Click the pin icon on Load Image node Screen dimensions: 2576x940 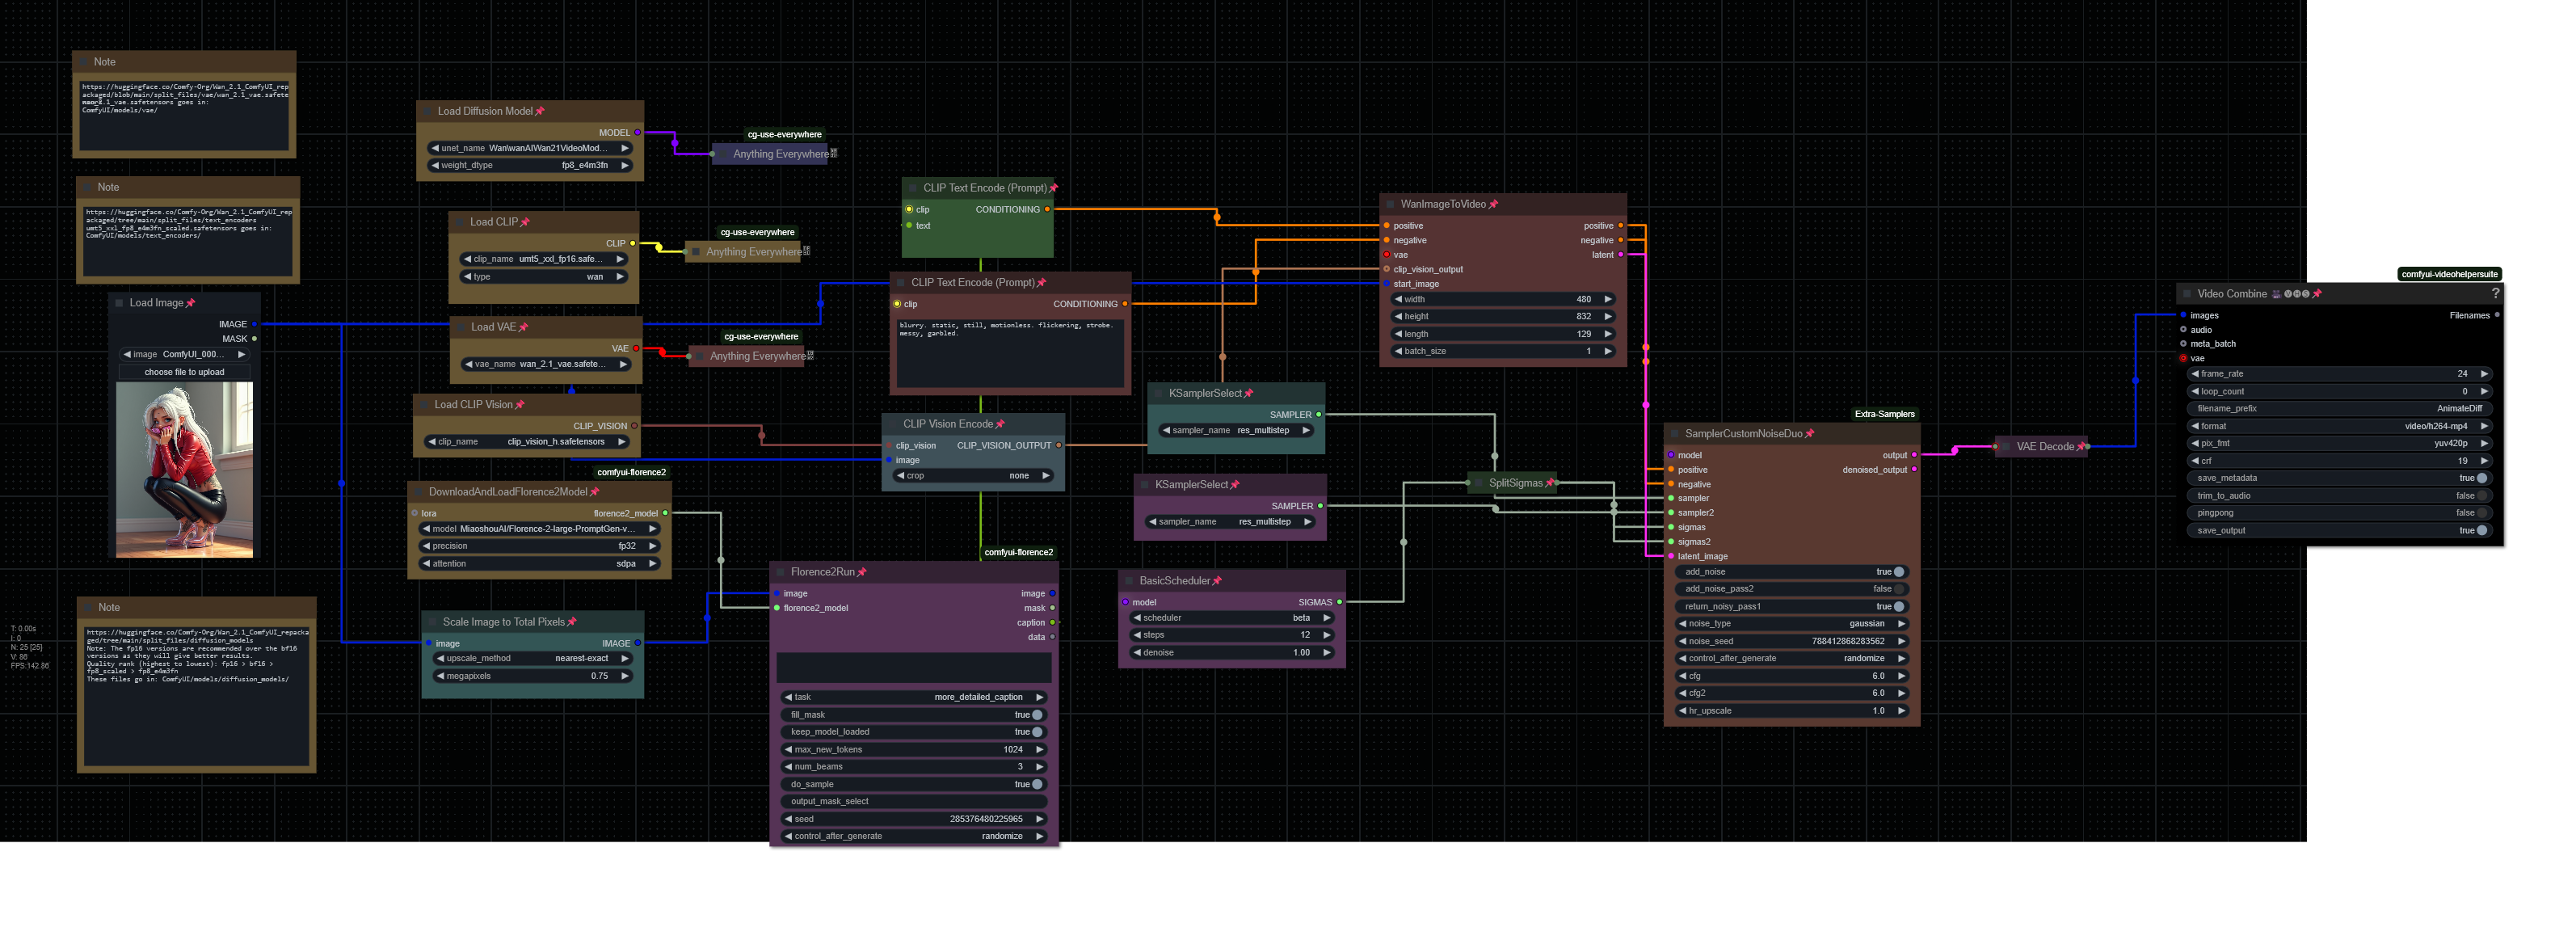point(190,303)
